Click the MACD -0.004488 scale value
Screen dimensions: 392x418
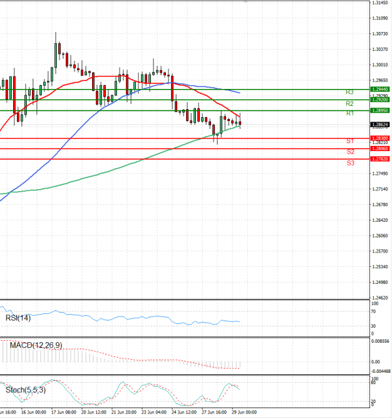[381, 371]
